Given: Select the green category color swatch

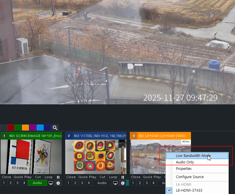Looking at the screenshot, I should tap(18, 128).
